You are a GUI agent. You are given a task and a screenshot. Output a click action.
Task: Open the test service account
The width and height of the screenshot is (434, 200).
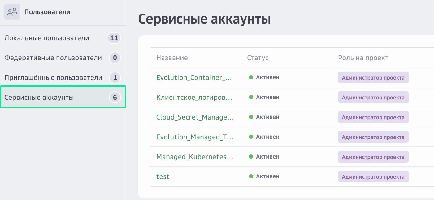[163, 176]
